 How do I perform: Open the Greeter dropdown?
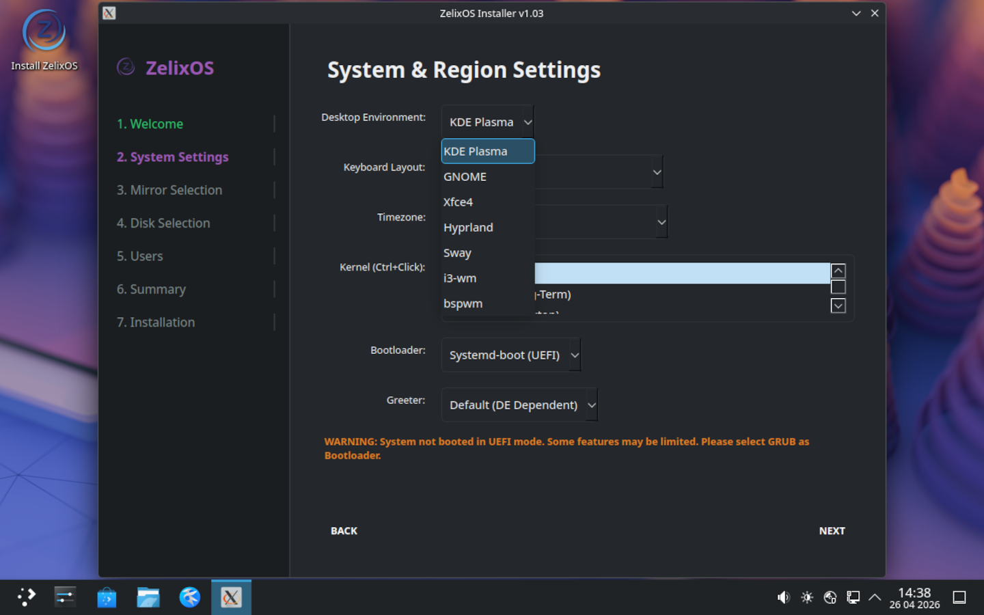coord(519,405)
